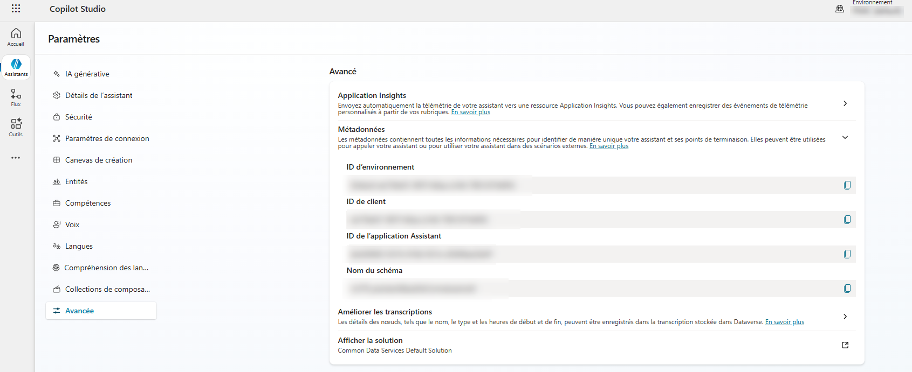Image resolution: width=912 pixels, height=372 pixels.
Task: Copy the ID de l'application Assistant value
Action: pos(847,254)
